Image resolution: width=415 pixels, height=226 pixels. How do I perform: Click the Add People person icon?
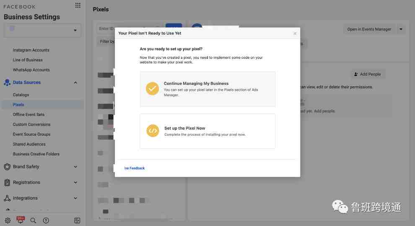coord(356,74)
